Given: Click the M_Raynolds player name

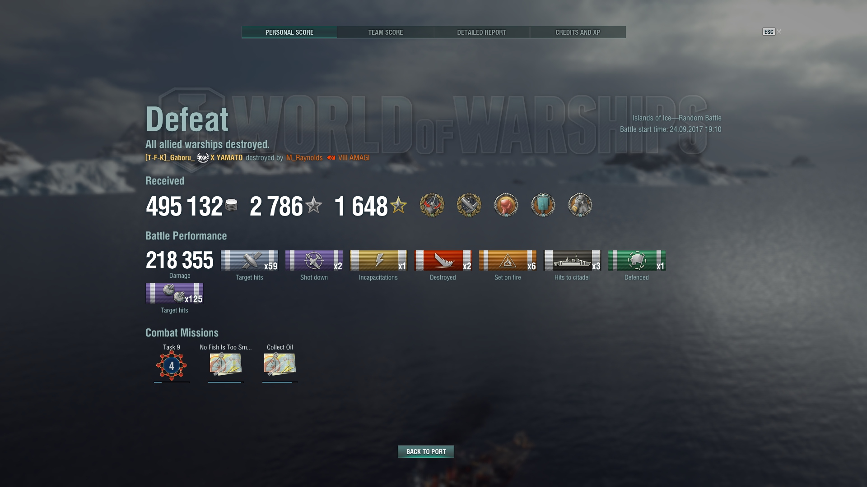Looking at the screenshot, I should pos(304,158).
